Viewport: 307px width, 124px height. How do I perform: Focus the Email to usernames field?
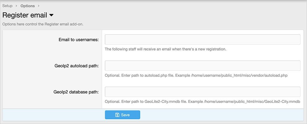tap(203, 40)
